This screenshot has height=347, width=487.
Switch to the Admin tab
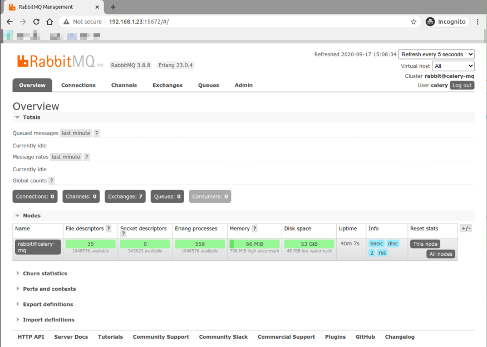pos(243,85)
